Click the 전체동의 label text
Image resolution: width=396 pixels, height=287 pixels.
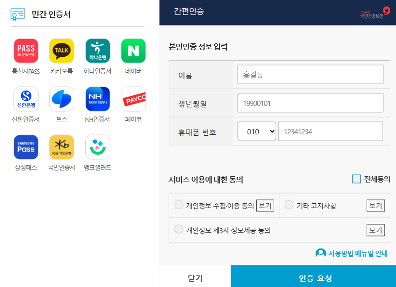click(x=377, y=179)
